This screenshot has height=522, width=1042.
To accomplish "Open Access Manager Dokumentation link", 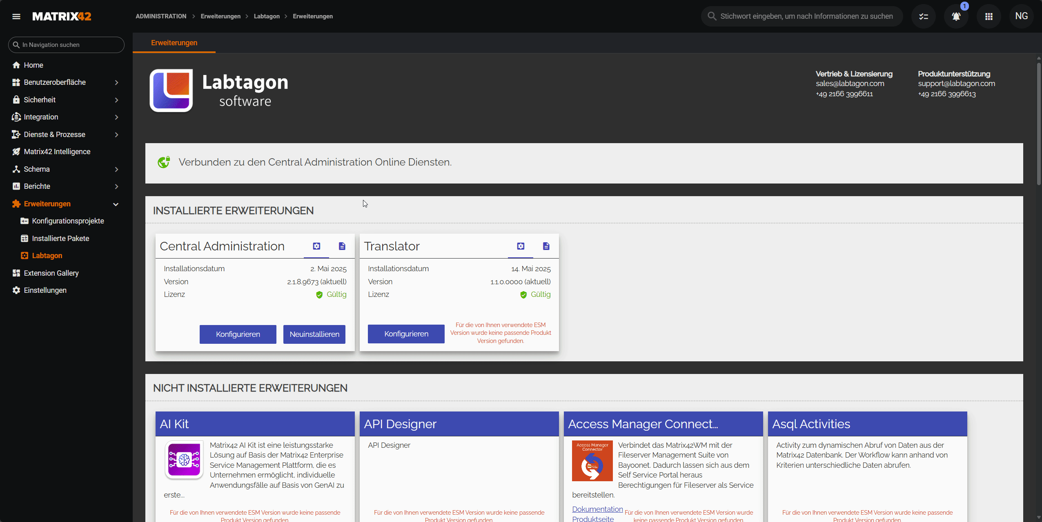I will (x=597, y=509).
